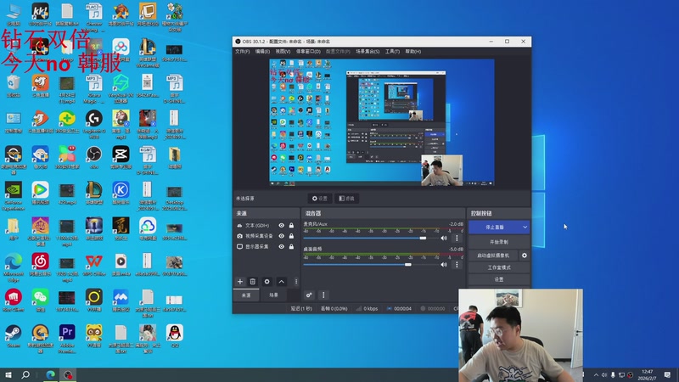The image size is (679, 382).
Task: Select the Logitech G HUB desktop icon
Action: (x=94, y=124)
